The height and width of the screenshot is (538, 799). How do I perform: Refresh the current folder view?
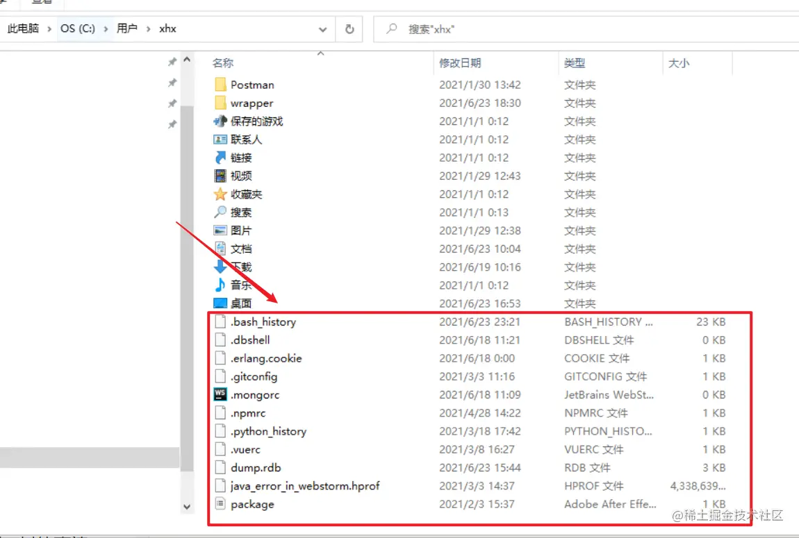(349, 29)
